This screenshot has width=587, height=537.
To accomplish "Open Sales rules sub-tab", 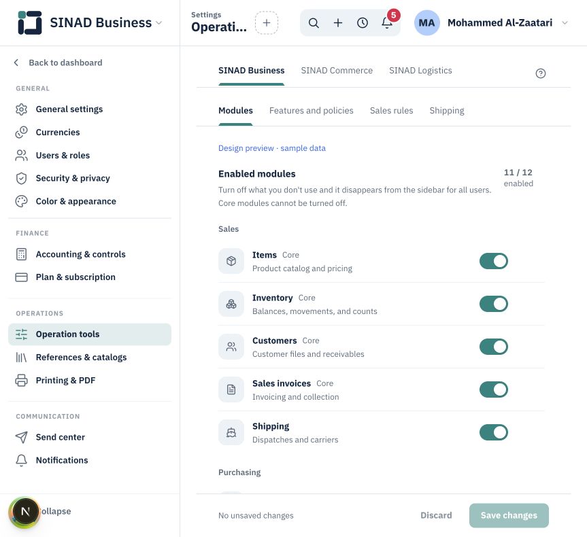I will pos(391,110).
